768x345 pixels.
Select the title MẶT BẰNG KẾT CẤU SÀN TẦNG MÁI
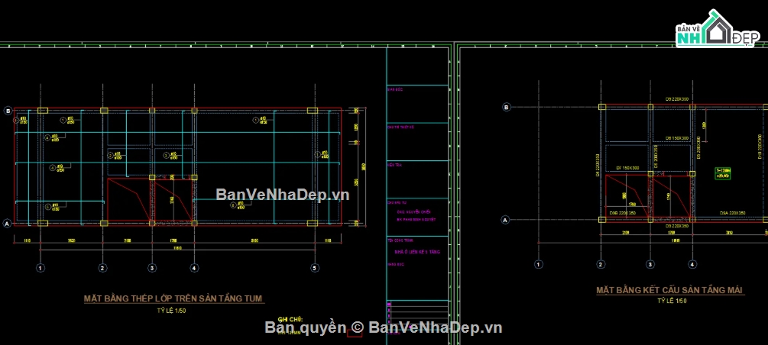(x=669, y=290)
